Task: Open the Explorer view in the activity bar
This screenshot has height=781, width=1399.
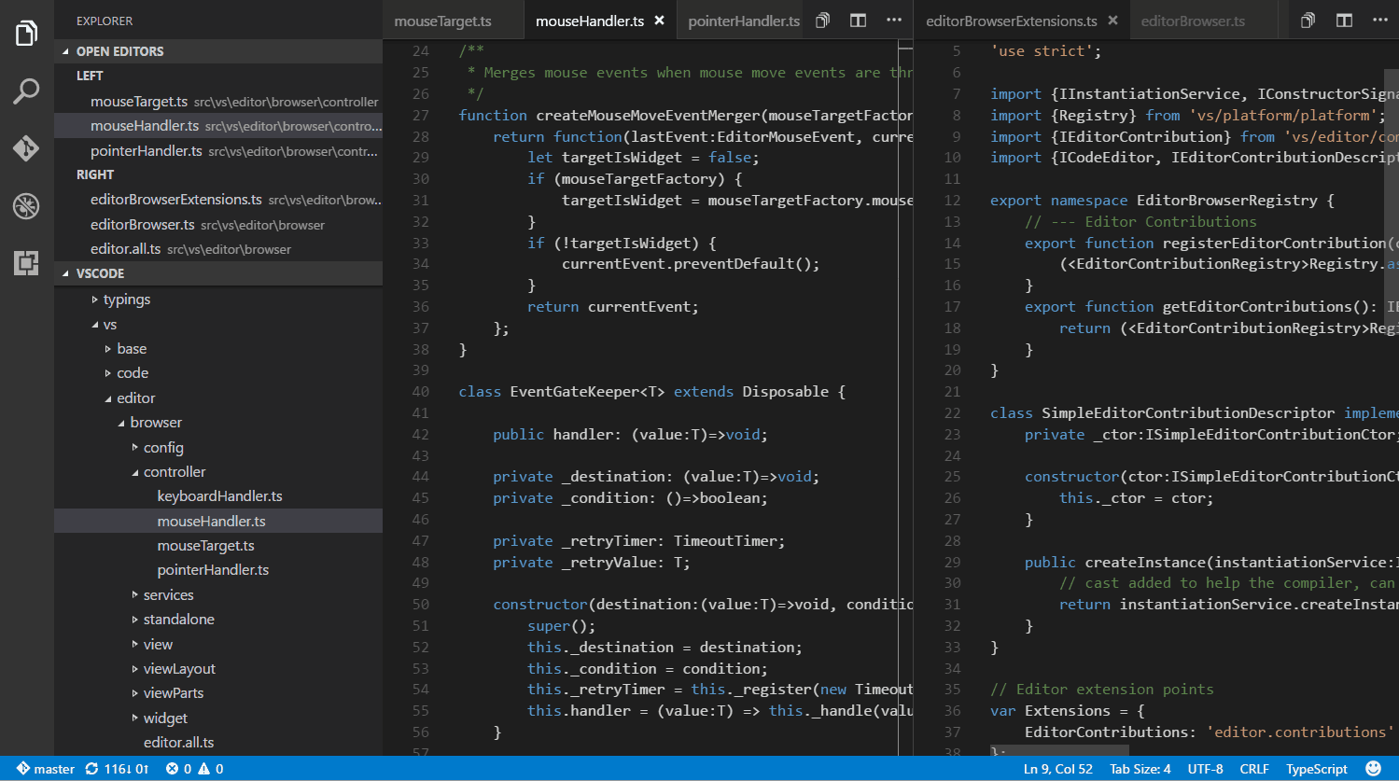Action: (25, 31)
